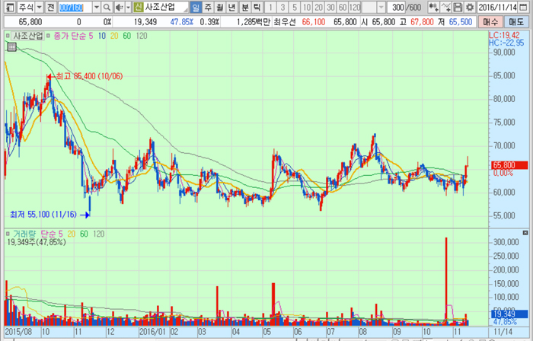Click the leftmost panel layout icon

tap(8, 7)
